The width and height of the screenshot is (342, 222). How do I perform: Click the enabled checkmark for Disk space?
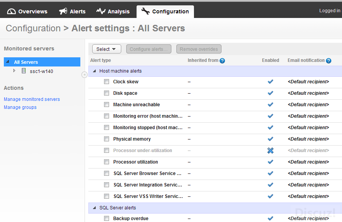pos(270,93)
